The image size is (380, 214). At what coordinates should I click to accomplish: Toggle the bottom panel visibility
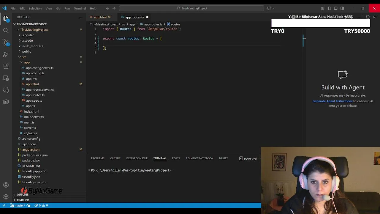tap(336, 8)
